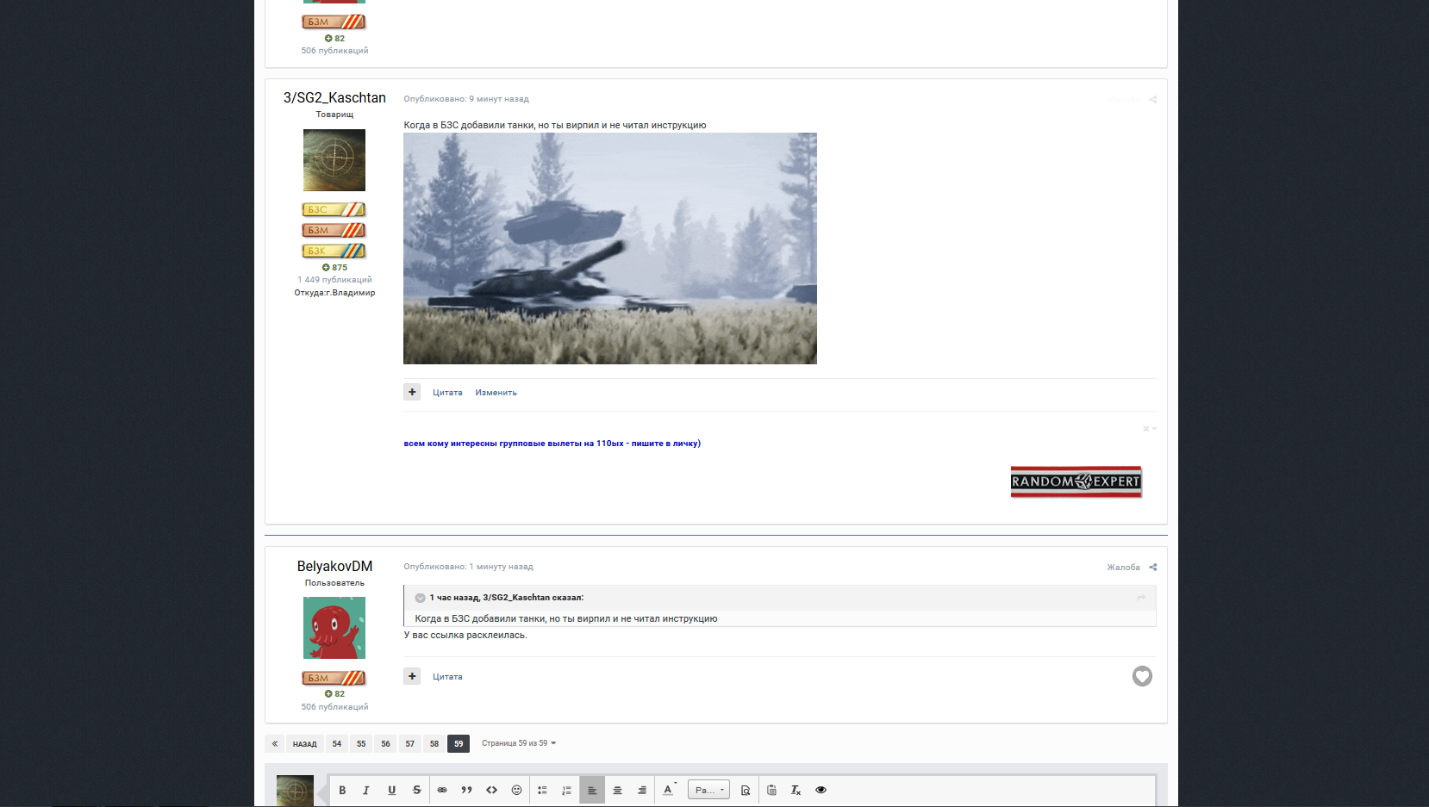Click Жалоба on 3/SG2_Kaschtan's post
Viewport: 1429px width, 807px height.
pyautogui.click(x=1123, y=99)
